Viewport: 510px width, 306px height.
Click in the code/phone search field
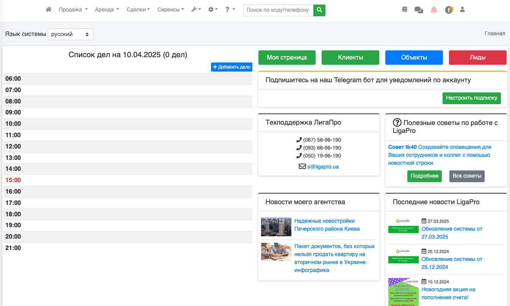(x=278, y=10)
